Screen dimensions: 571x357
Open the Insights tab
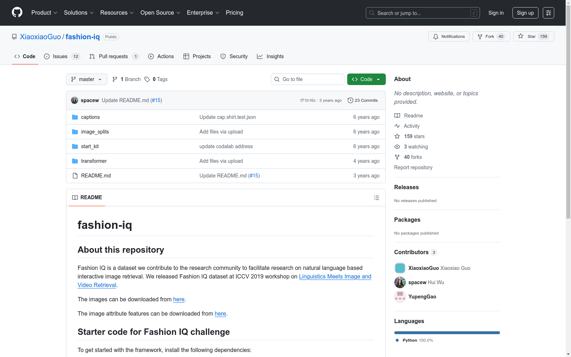[x=270, y=56]
